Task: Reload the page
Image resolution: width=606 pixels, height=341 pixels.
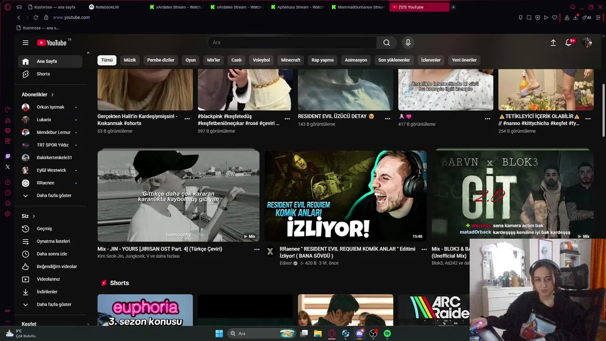Action: point(36,18)
